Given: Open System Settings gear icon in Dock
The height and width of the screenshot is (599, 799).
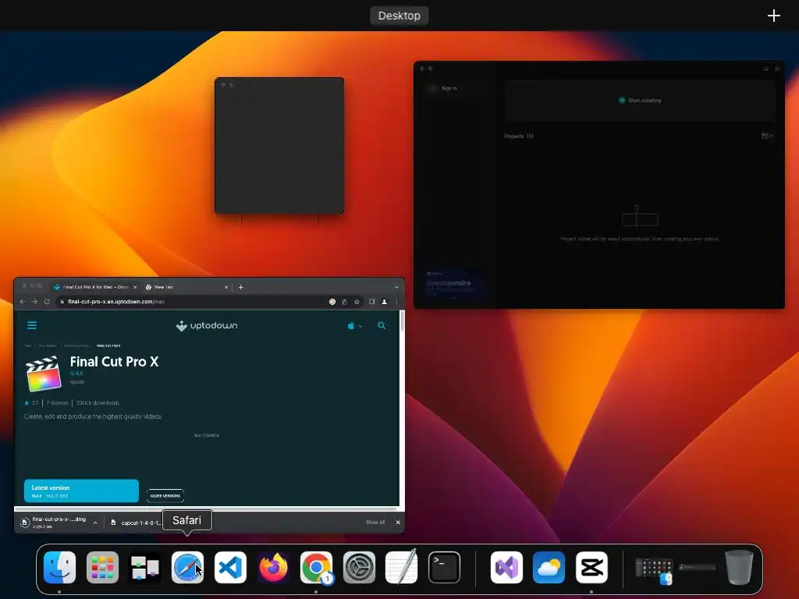Looking at the screenshot, I should click(359, 568).
